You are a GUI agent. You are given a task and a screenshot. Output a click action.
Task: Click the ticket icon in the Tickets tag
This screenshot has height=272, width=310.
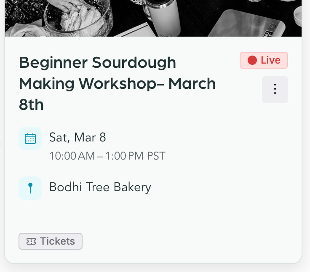point(31,241)
